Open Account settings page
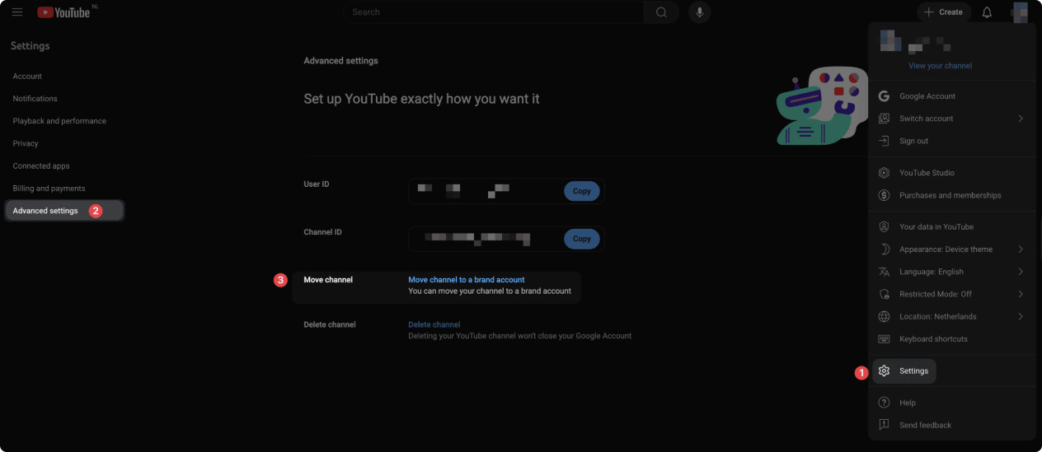This screenshot has width=1042, height=452. [x=27, y=77]
